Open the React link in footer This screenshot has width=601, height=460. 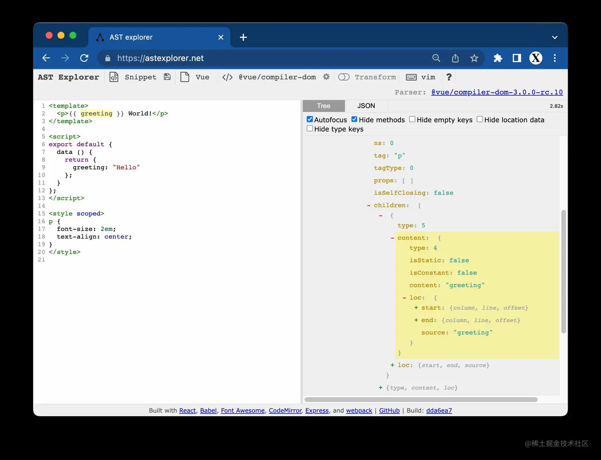(x=188, y=411)
